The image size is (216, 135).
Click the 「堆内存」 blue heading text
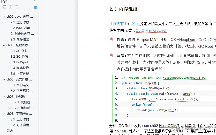pyautogui.click(x=118, y=24)
